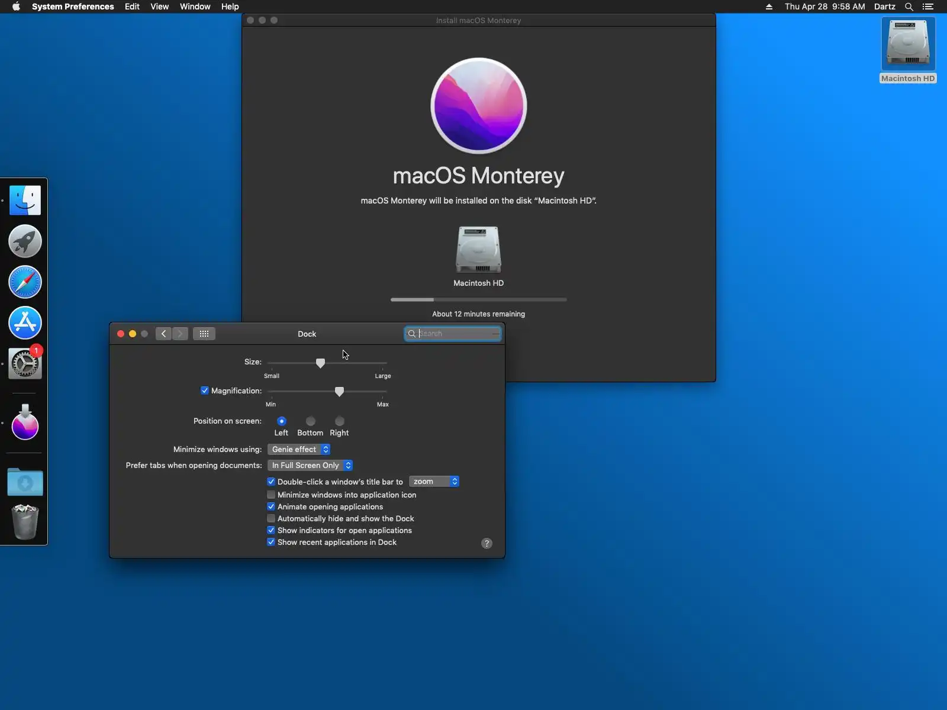947x710 pixels.
Task: Click the Dock window title text
Action: click(x=307, y=334)
